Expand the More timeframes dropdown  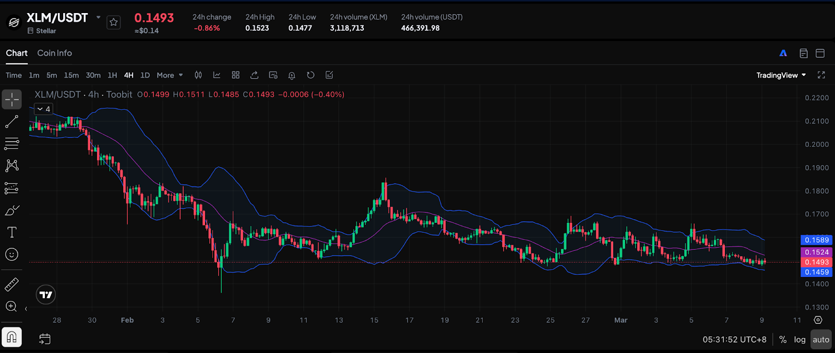170,75
